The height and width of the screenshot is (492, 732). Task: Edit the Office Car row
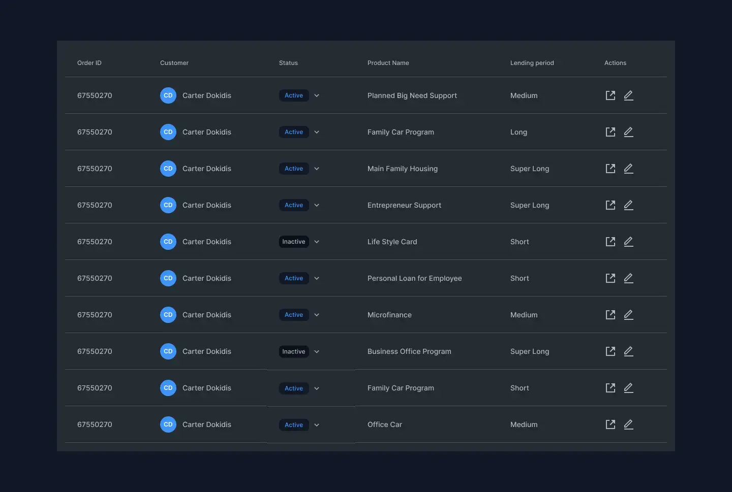coord(628,424)
